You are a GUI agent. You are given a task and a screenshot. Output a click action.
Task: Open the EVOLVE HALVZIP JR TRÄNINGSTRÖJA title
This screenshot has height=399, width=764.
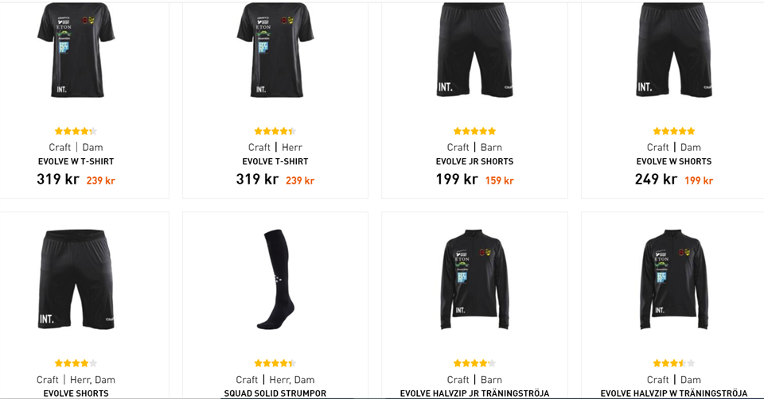coord(474,393)
